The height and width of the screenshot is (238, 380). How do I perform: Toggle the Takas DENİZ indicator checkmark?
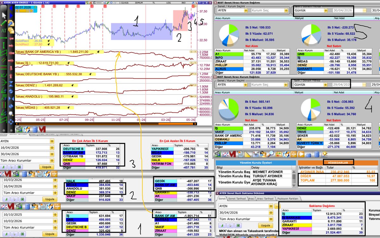(x=73, y=85)
